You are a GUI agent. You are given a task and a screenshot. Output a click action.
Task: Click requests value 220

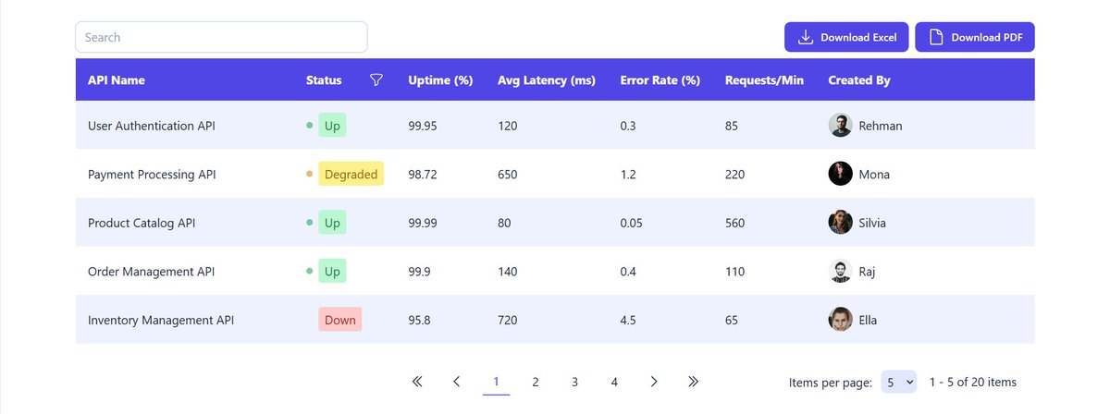[735, 174]
